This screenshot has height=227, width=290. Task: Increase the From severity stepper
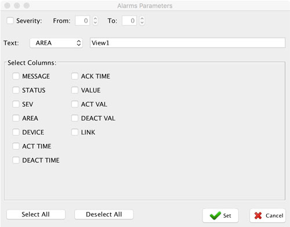tap(95, 19)
